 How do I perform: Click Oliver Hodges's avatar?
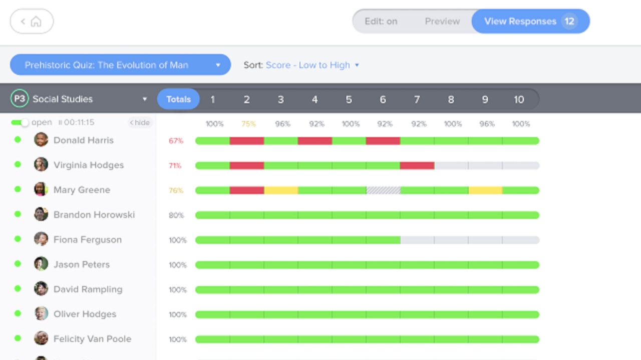point(41,313)
